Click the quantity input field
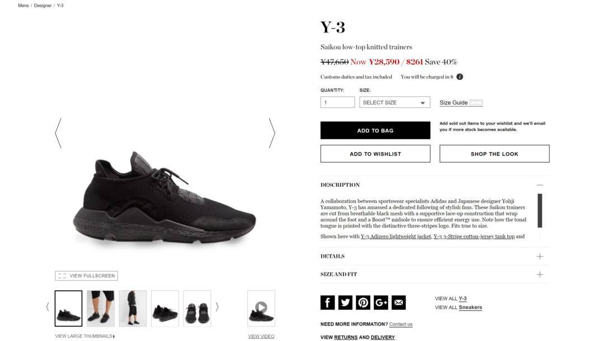 tap(337, 102)
